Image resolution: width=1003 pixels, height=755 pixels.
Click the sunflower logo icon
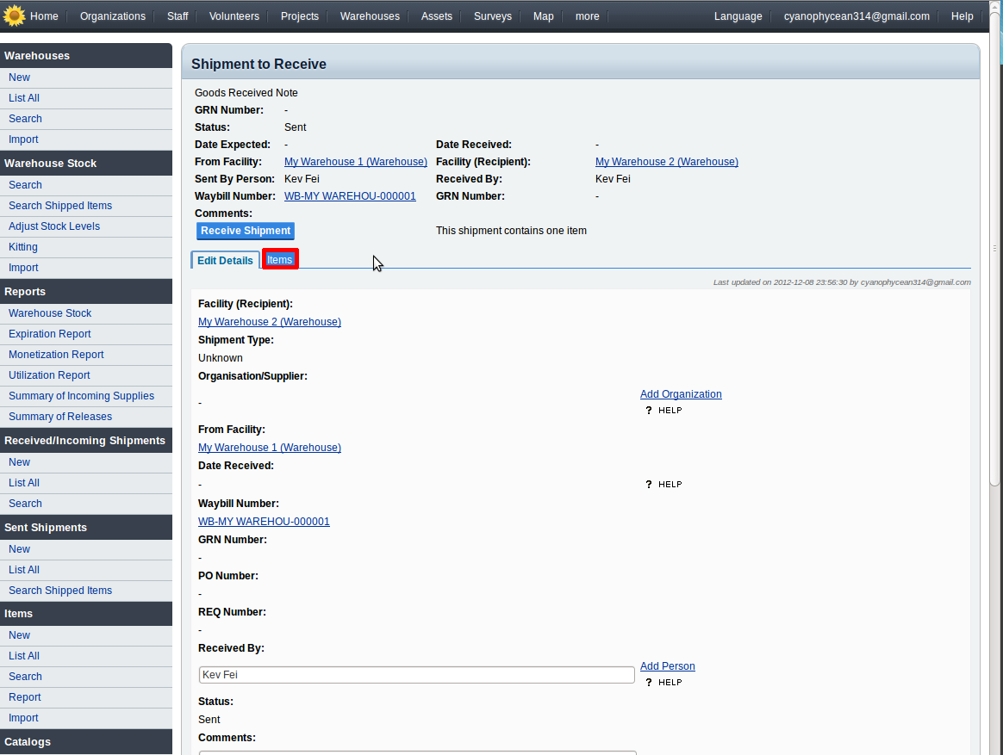14,15
